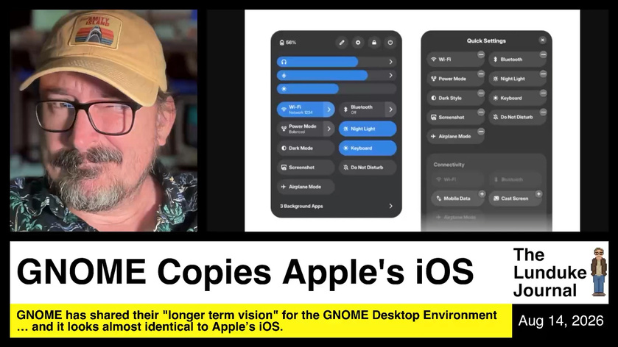Remove Night Light tile with minus button
This screenshot has width=618, height=347.
pos(543,74)
